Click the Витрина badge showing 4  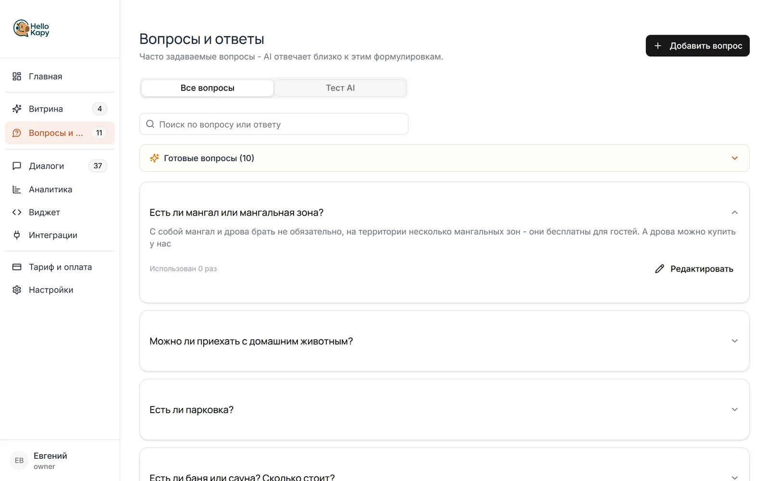pyautogui.click(x=99, y=109)
